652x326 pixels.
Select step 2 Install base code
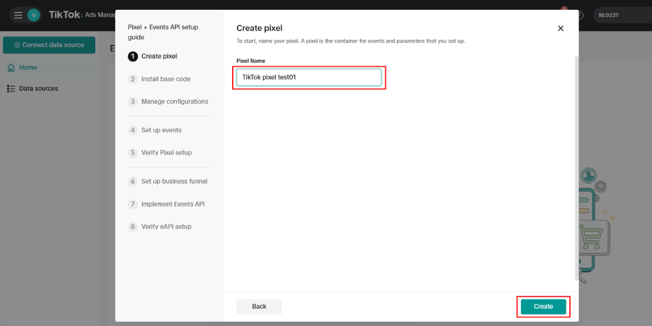tap(159, 79)
